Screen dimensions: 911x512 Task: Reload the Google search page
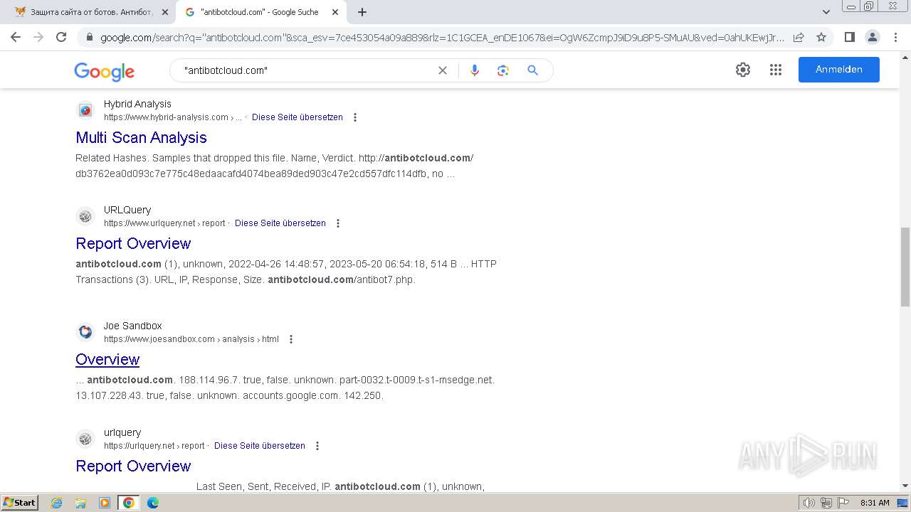[x=61, y=37]
